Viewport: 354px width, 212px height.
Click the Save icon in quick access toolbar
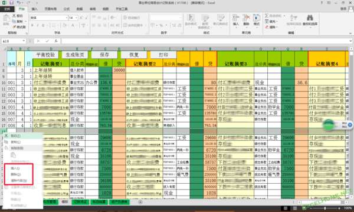point(11,3)
